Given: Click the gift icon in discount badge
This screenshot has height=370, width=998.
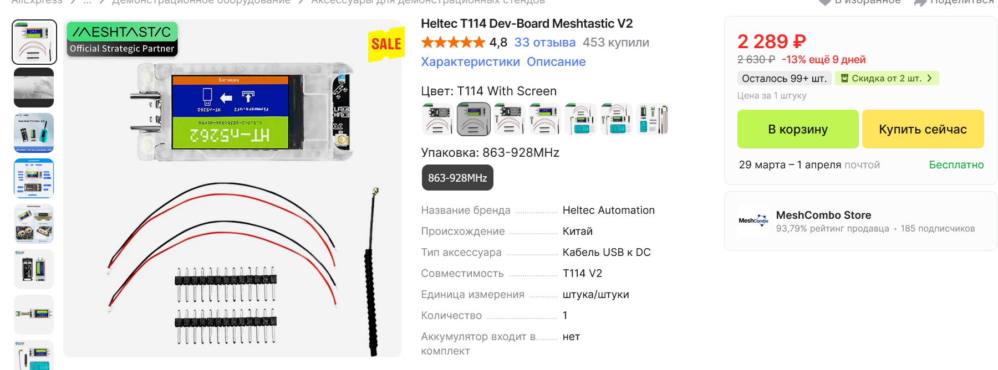Looking at the screenshot, I should [x=844, y=78].
